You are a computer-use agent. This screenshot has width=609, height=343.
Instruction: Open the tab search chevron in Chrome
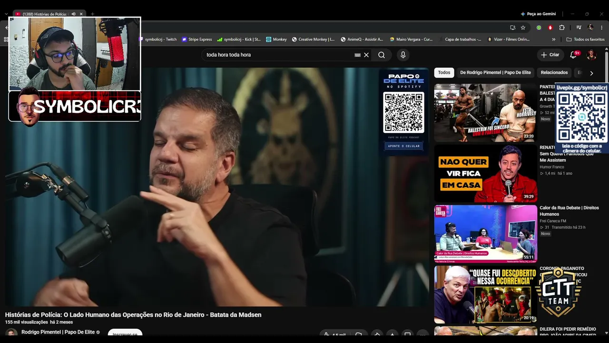point(6,14)
